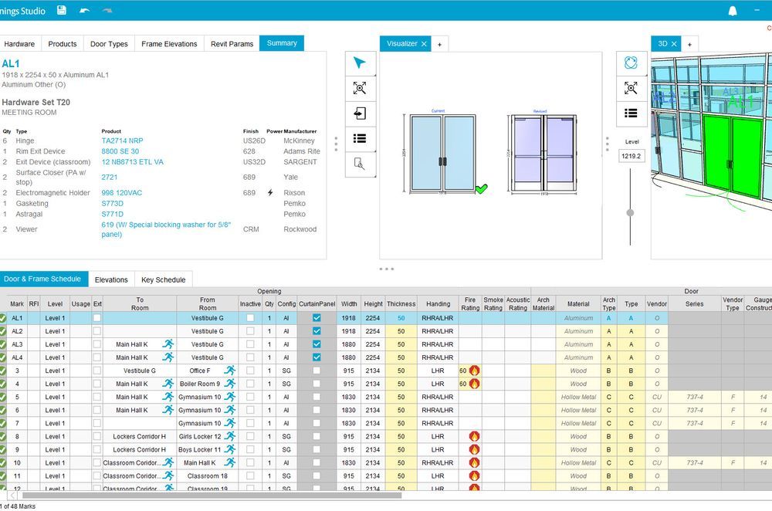Click the vertical Level slider handle
Screen dimensions: 772x511
tap(631, 212)
